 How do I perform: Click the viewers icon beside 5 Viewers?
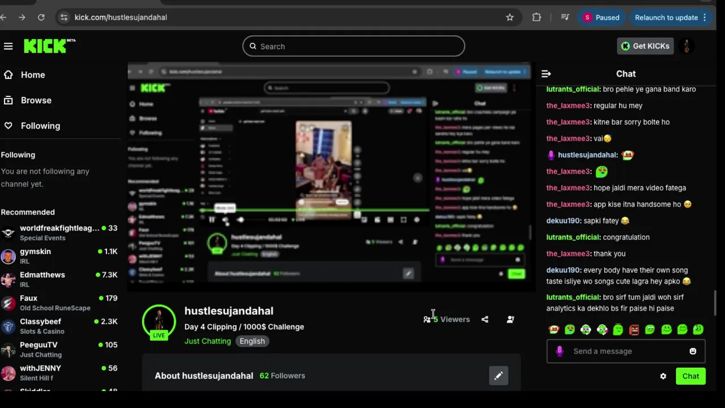(427, 320)
